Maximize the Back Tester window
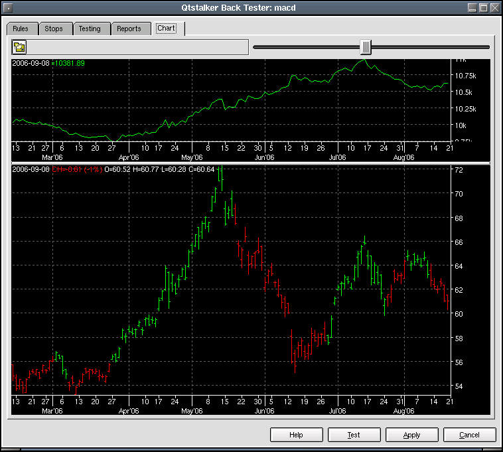The image size is (503, 452). coord(482,8)
